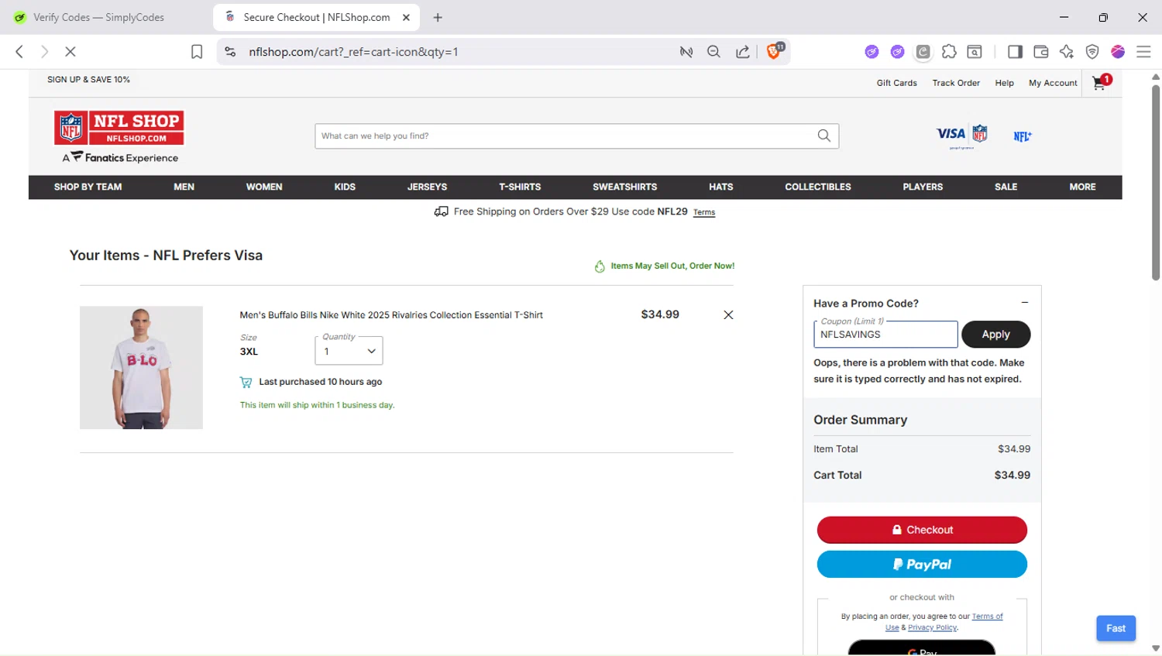This screenshot has width=1162, height=656.
Task: Click the search magnifier icon in search box
Action: (823, 136)
